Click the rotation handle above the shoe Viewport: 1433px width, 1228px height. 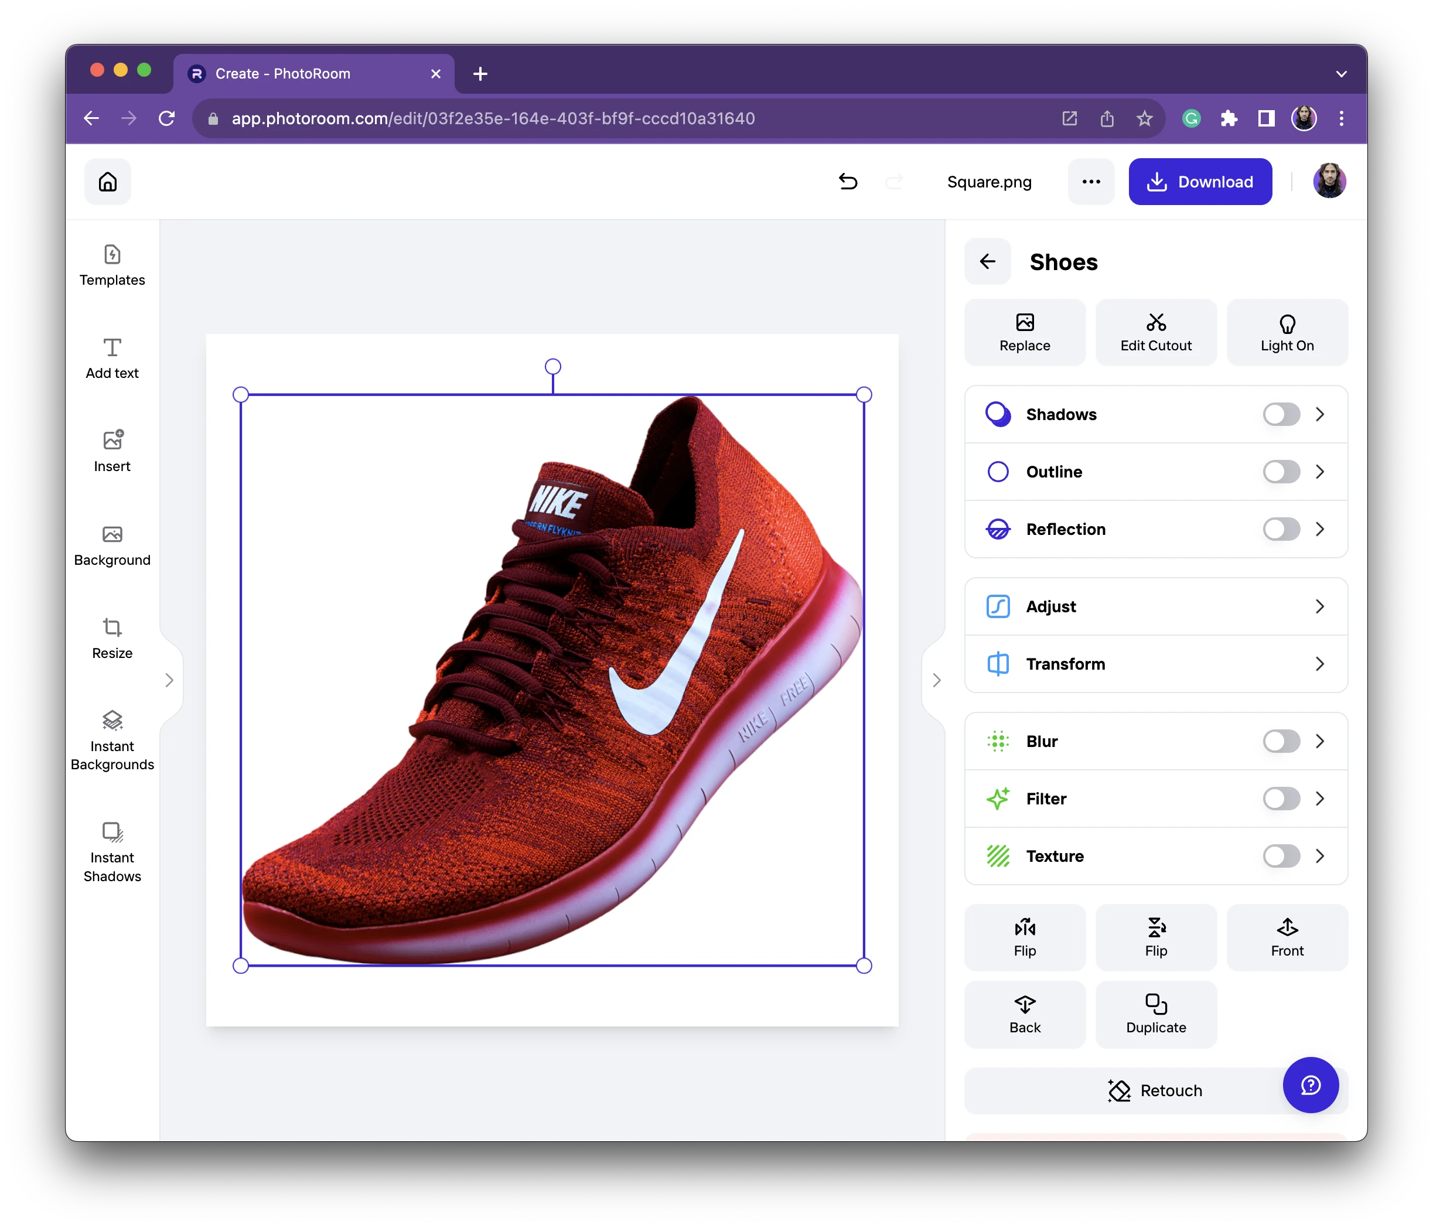552,366
